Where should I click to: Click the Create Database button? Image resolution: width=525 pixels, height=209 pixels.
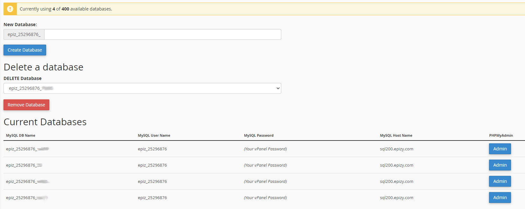(25, 50)
